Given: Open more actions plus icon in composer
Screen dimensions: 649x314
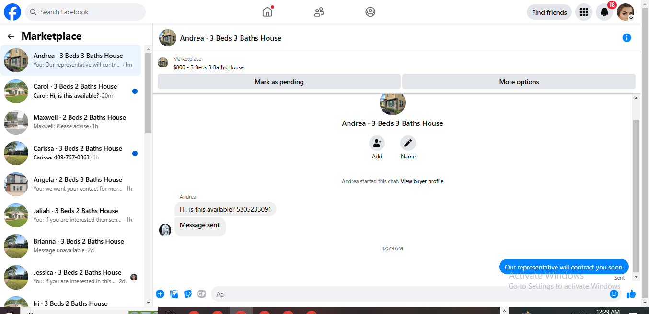Looking at the screenshot, I should point(160,294).
